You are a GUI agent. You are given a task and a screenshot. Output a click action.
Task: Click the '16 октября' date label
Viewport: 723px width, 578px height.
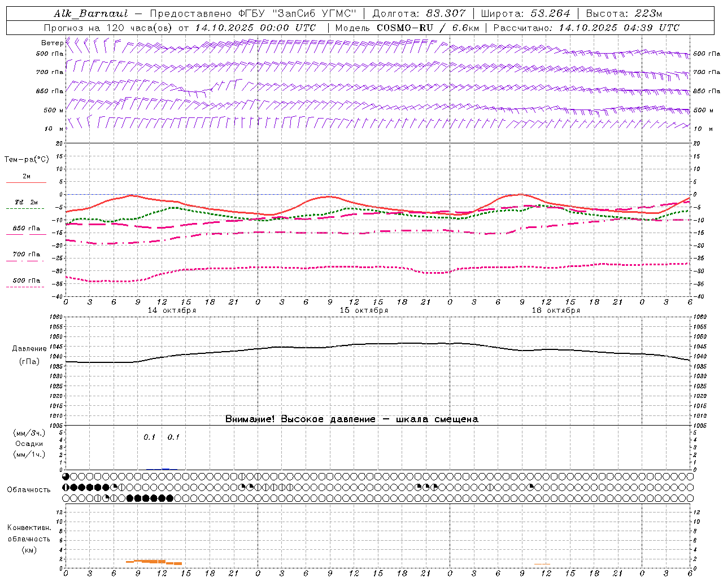point(556,310)
